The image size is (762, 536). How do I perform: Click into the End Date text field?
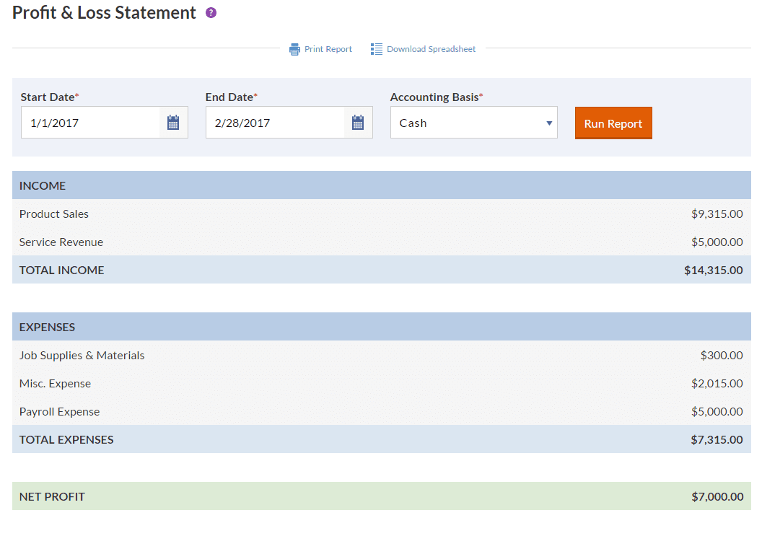click(275, 123)
